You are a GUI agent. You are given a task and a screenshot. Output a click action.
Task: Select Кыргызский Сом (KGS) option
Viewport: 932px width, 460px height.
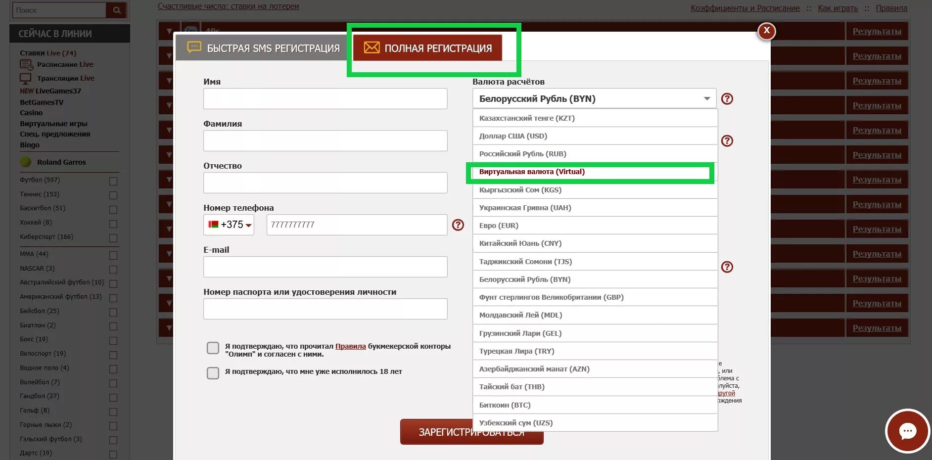tap(595, 190)
